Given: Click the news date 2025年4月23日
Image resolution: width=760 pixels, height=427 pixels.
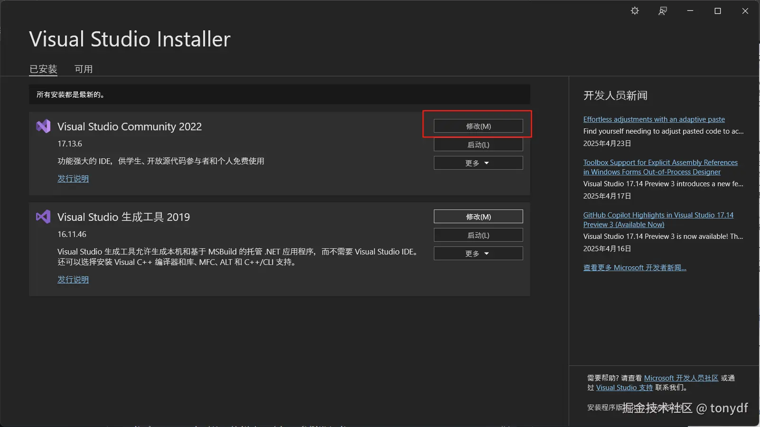Looking at the screenshot, I should coord(607,144).
